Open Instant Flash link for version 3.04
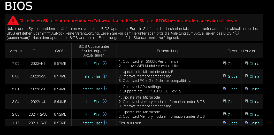The height and width of the screenshot is (135, 274). tap(92, 102)
